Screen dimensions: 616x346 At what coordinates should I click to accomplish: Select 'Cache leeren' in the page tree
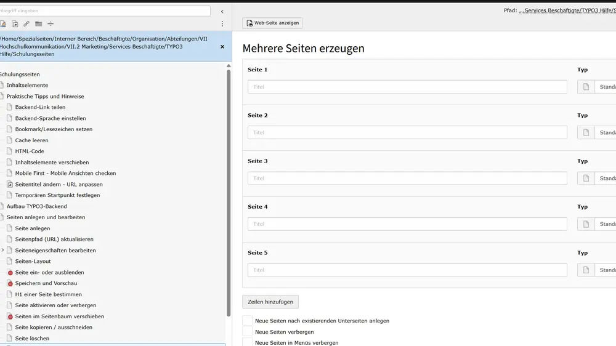click(x=31, y=140)
